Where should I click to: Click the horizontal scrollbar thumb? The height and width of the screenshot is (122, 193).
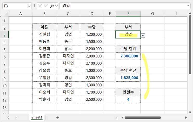click(x=143, y=118)
